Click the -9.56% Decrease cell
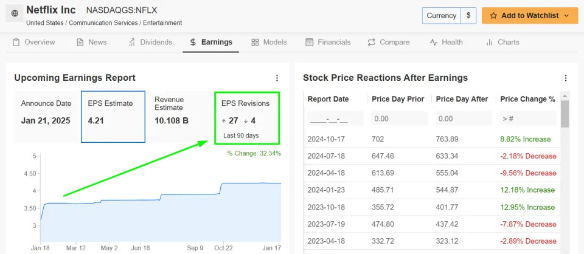 click(x=528, y=173)
